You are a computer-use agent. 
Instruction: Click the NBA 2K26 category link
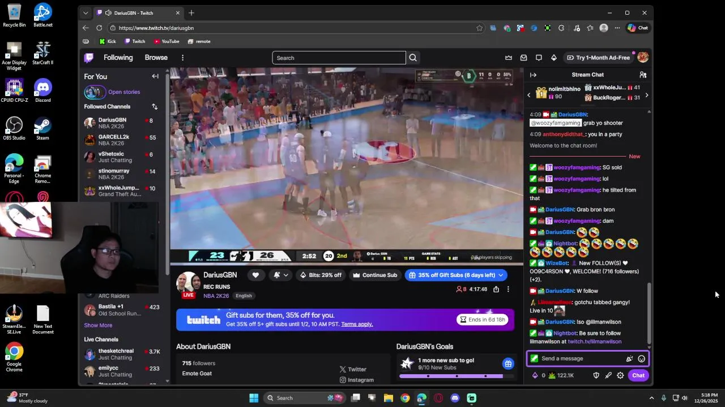pos(216,296)
